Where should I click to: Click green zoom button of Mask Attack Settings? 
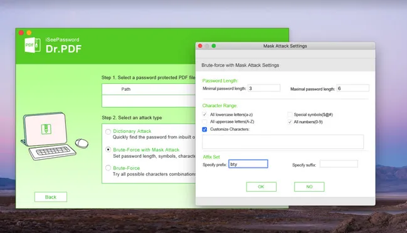pyautogui.click(x=214, y=46)
